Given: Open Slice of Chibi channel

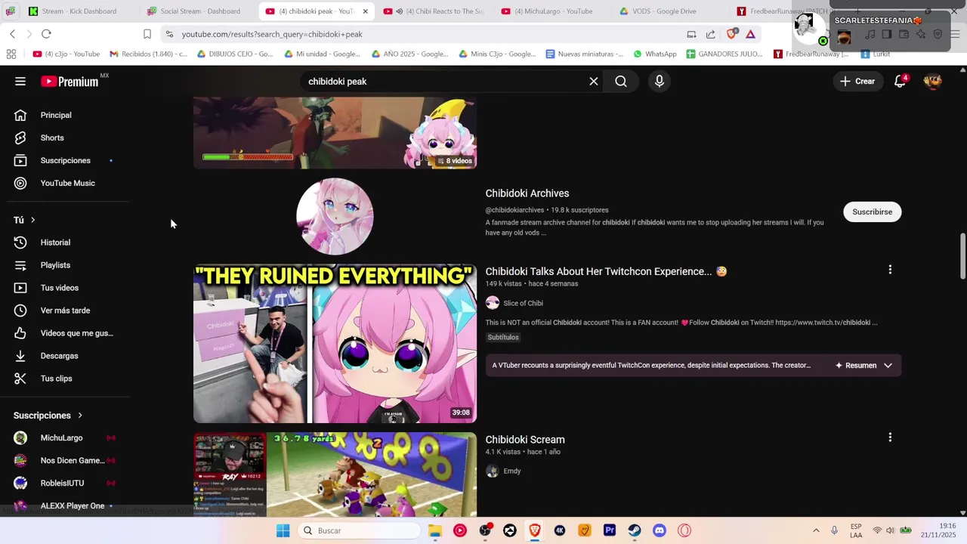Looking at the screenshot, I should (x=523, y=303).
